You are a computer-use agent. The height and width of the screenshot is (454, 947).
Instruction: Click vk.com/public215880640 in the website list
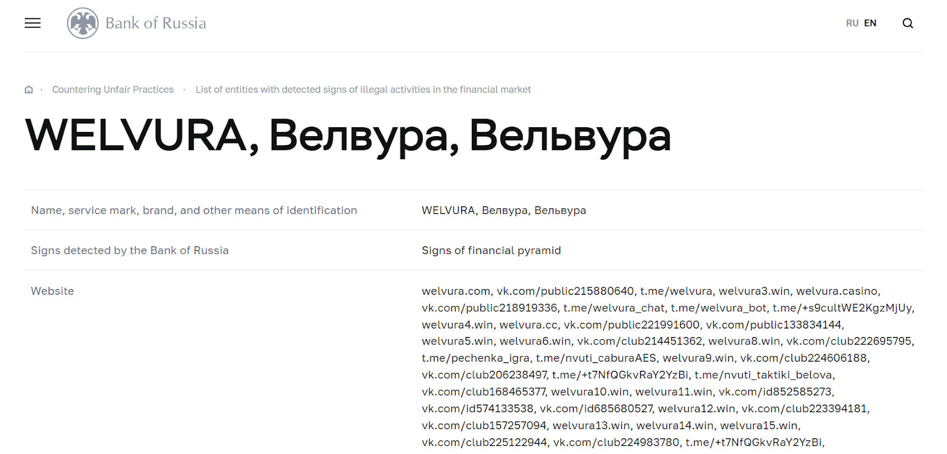pyautogui.click(x=565, y=291)
